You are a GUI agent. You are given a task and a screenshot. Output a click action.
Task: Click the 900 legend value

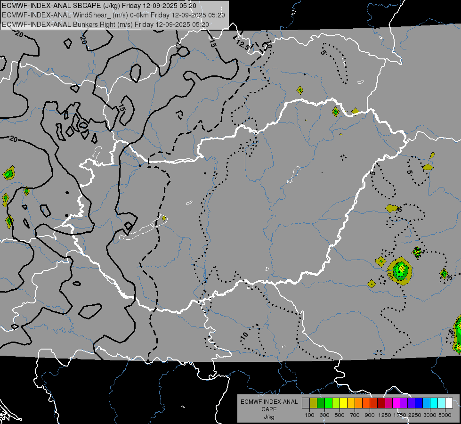(x=370, y=415)
